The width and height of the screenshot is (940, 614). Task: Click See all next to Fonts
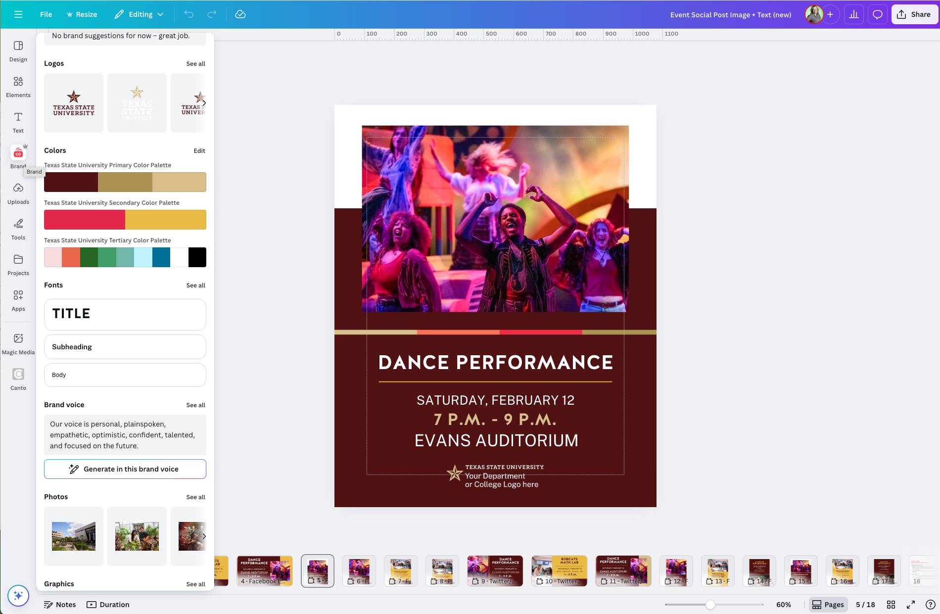tap(195, 285)
